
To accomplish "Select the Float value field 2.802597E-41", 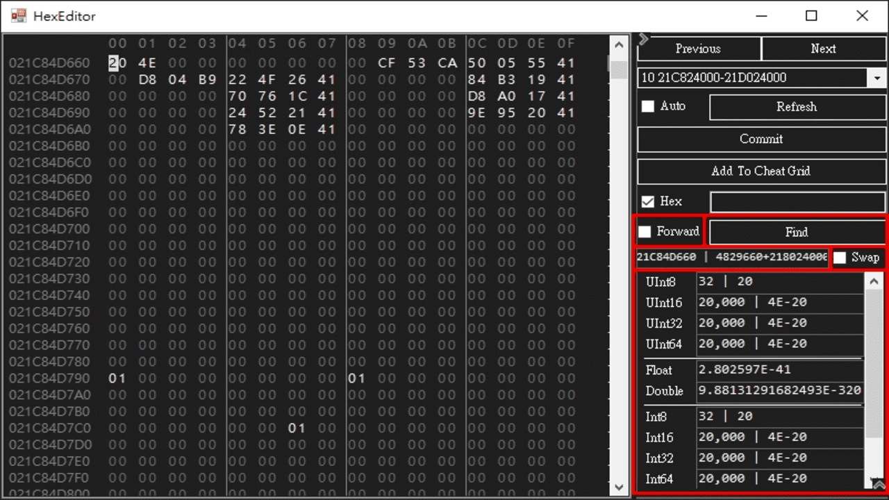I will click(779, 369).
